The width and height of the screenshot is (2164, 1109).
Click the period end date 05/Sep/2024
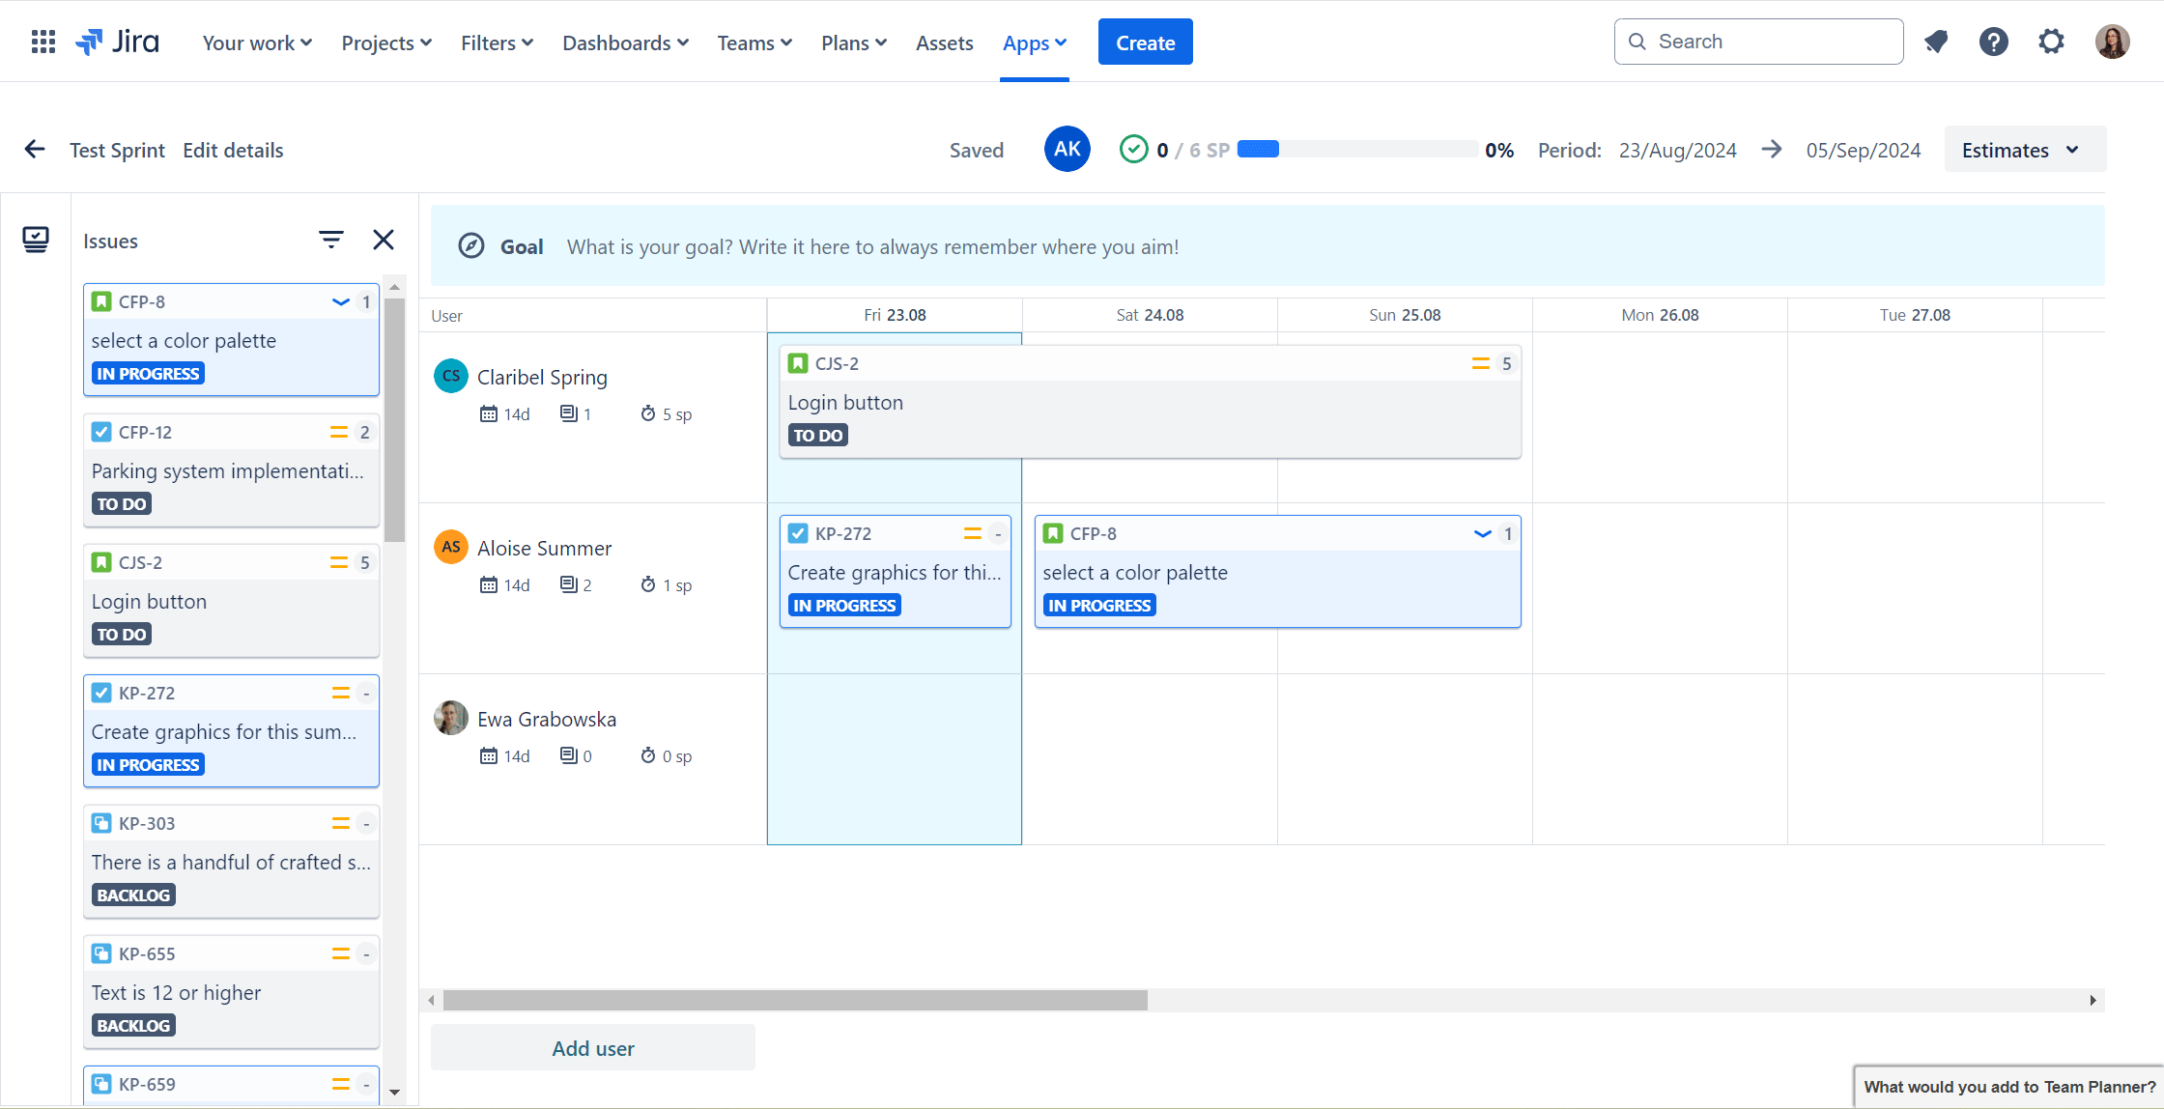click(1864, 150)
